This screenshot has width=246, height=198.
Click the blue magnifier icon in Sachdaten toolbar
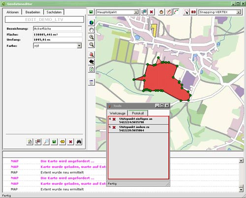[46, 141]
